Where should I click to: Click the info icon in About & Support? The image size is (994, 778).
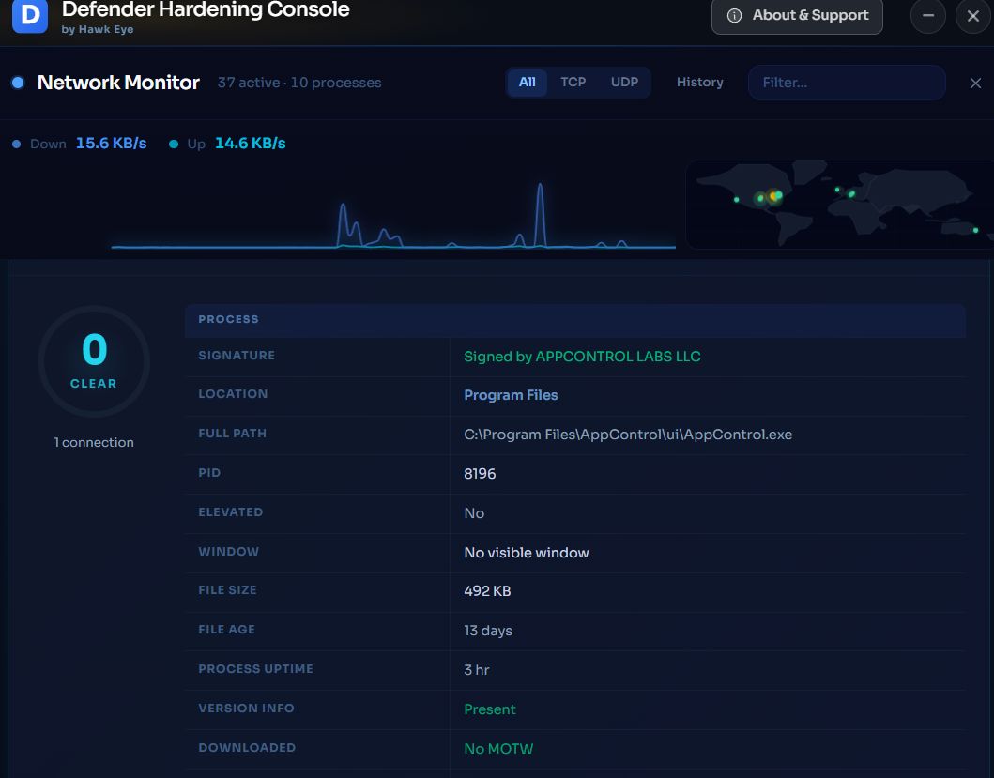coord(734,16)
